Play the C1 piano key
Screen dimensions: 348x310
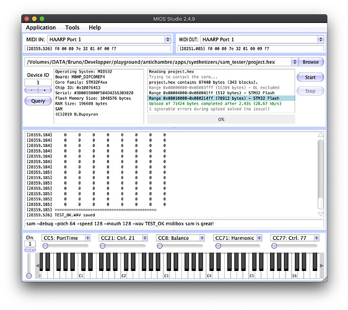pyautogui.click(x=81, y=275)
